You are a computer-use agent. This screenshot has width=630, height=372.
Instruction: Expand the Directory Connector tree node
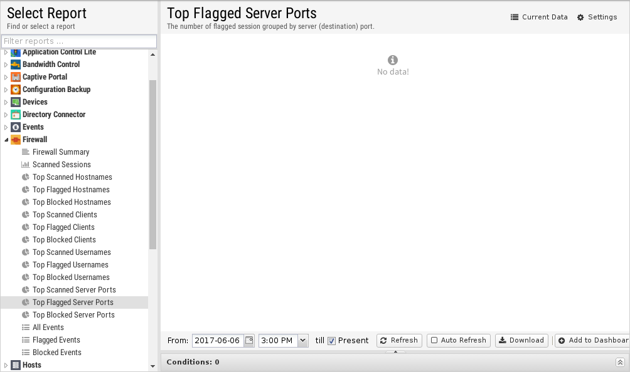6,115
